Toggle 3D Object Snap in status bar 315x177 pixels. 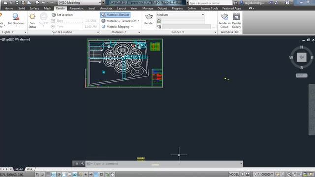(69, 174)
